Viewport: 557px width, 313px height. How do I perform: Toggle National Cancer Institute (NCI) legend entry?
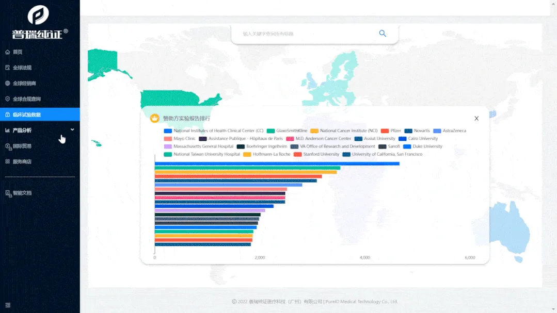tap(344, 130)
